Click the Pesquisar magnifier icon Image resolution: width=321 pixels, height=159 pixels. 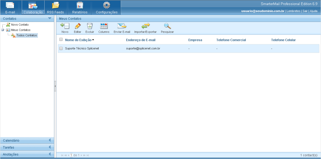pyautogui.click(x=167, y=26)
